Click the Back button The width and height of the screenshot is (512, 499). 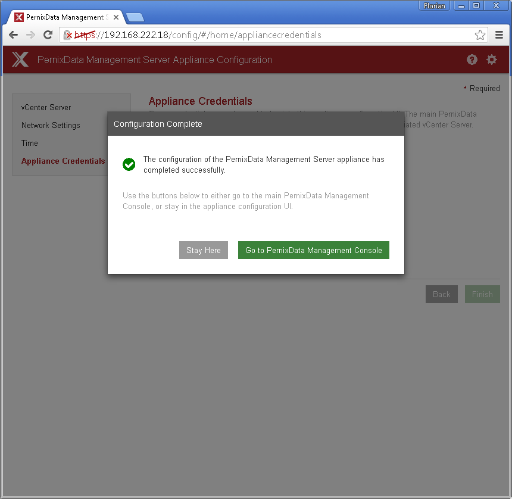[x=442, y=294]
